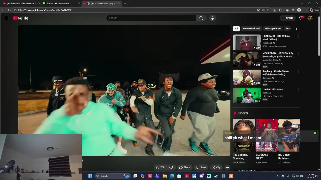Open the browser extensions puzzle icon
321x180 pixels.
(280, 10)
